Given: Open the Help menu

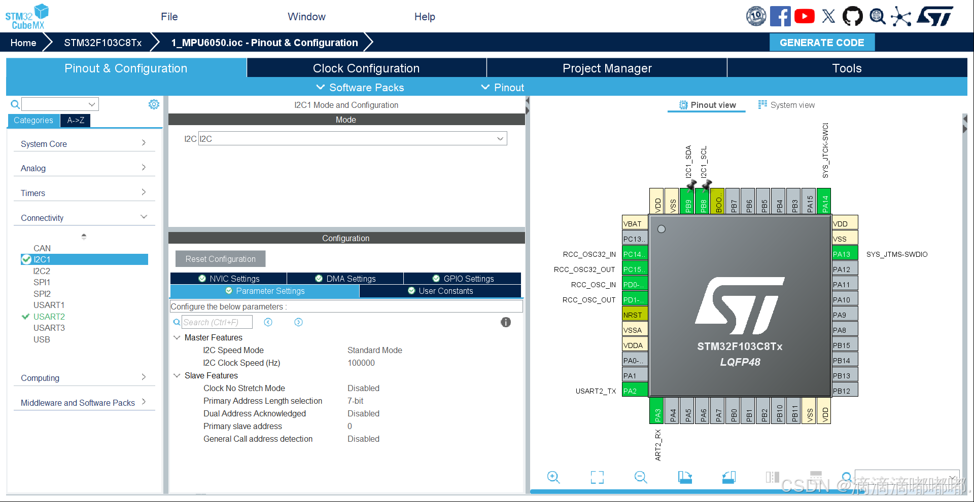Looking at the screenshot, I should click(425, 17).
